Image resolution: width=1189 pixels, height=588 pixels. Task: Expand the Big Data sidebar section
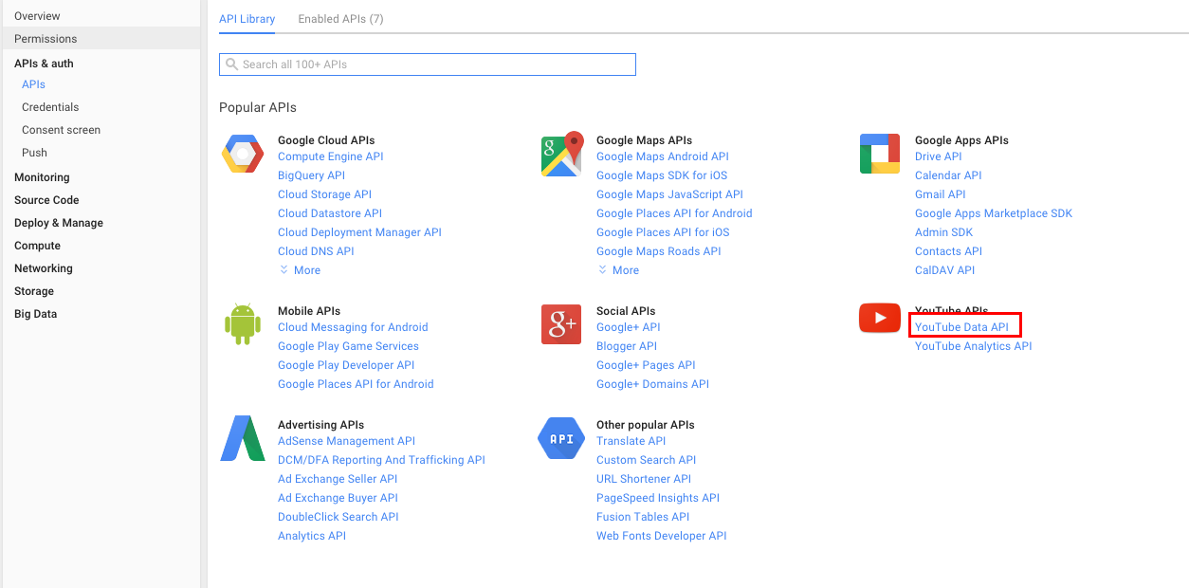pos(35,314)
